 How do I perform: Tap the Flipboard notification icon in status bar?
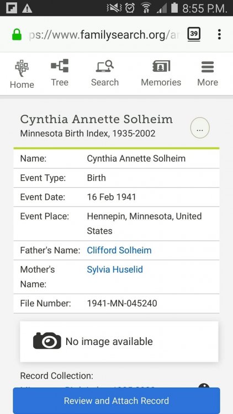tap(12, 8)
